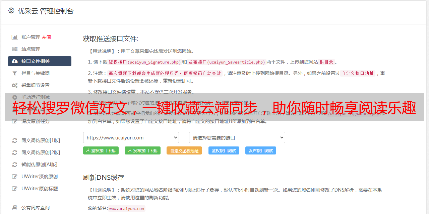Click the www.ucaiyun.com domain value
The width and height of the screenshot is (429, 214).
point(127,209)
